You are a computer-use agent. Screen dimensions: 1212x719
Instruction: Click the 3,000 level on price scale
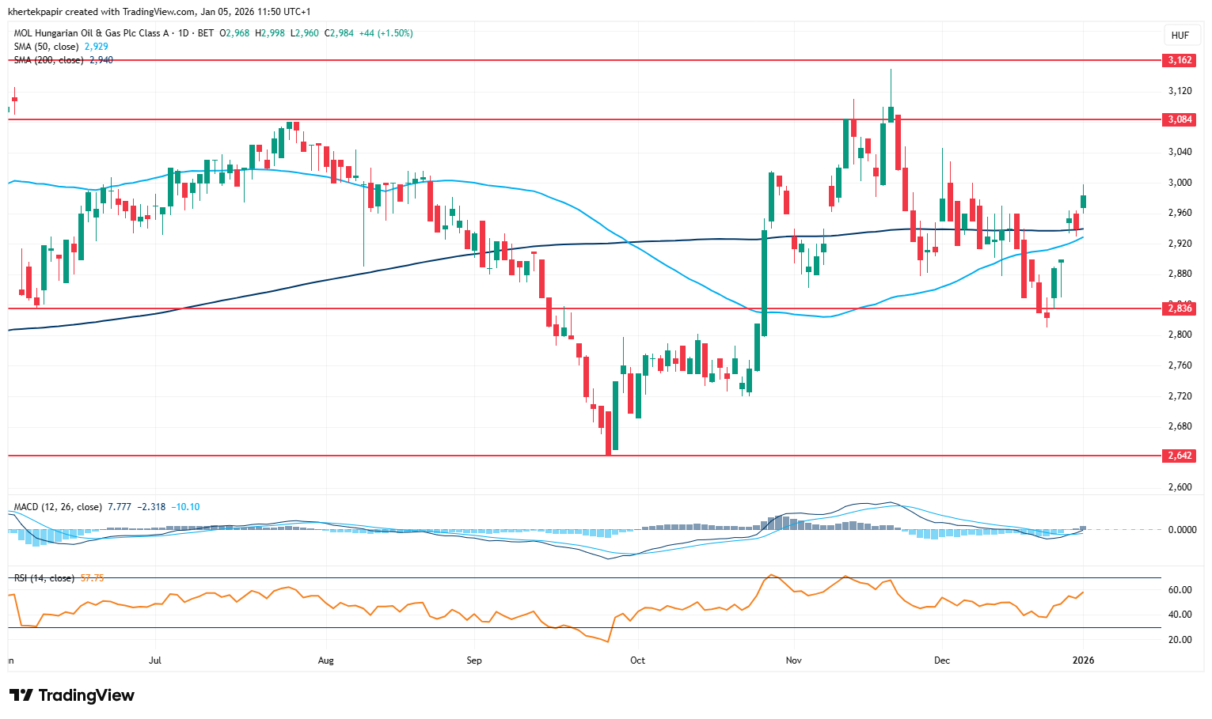pos(1179,183)
